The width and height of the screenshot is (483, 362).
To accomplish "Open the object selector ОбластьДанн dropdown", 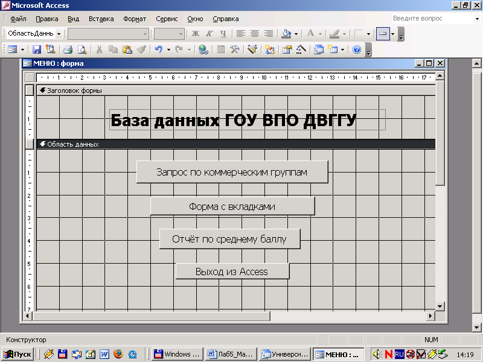I will [x=59, y=34].
